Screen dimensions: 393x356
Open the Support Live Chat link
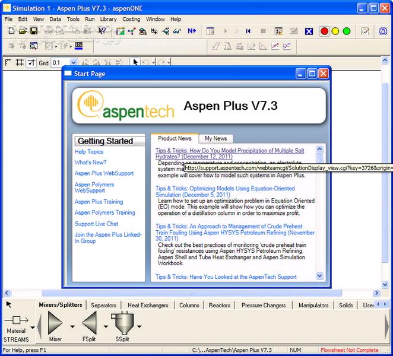click(x=96, y=224)
